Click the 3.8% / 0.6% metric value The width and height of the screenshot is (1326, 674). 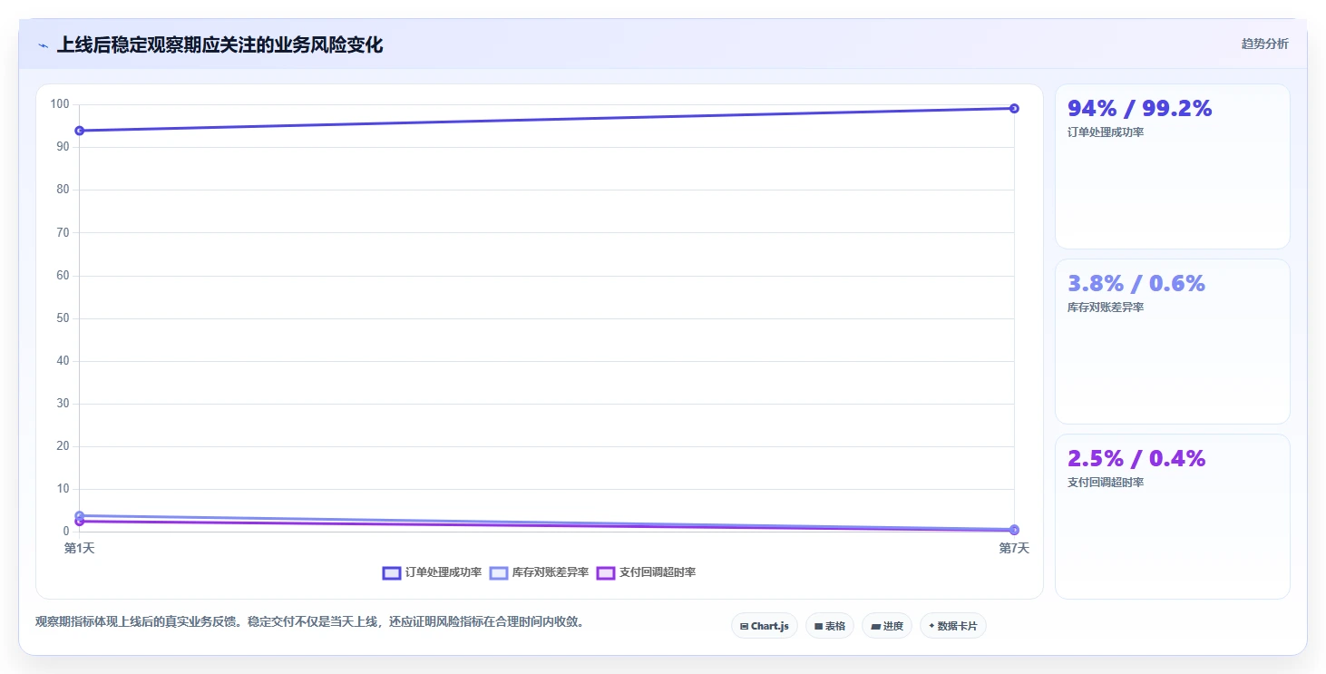(x=1136, y=283)
